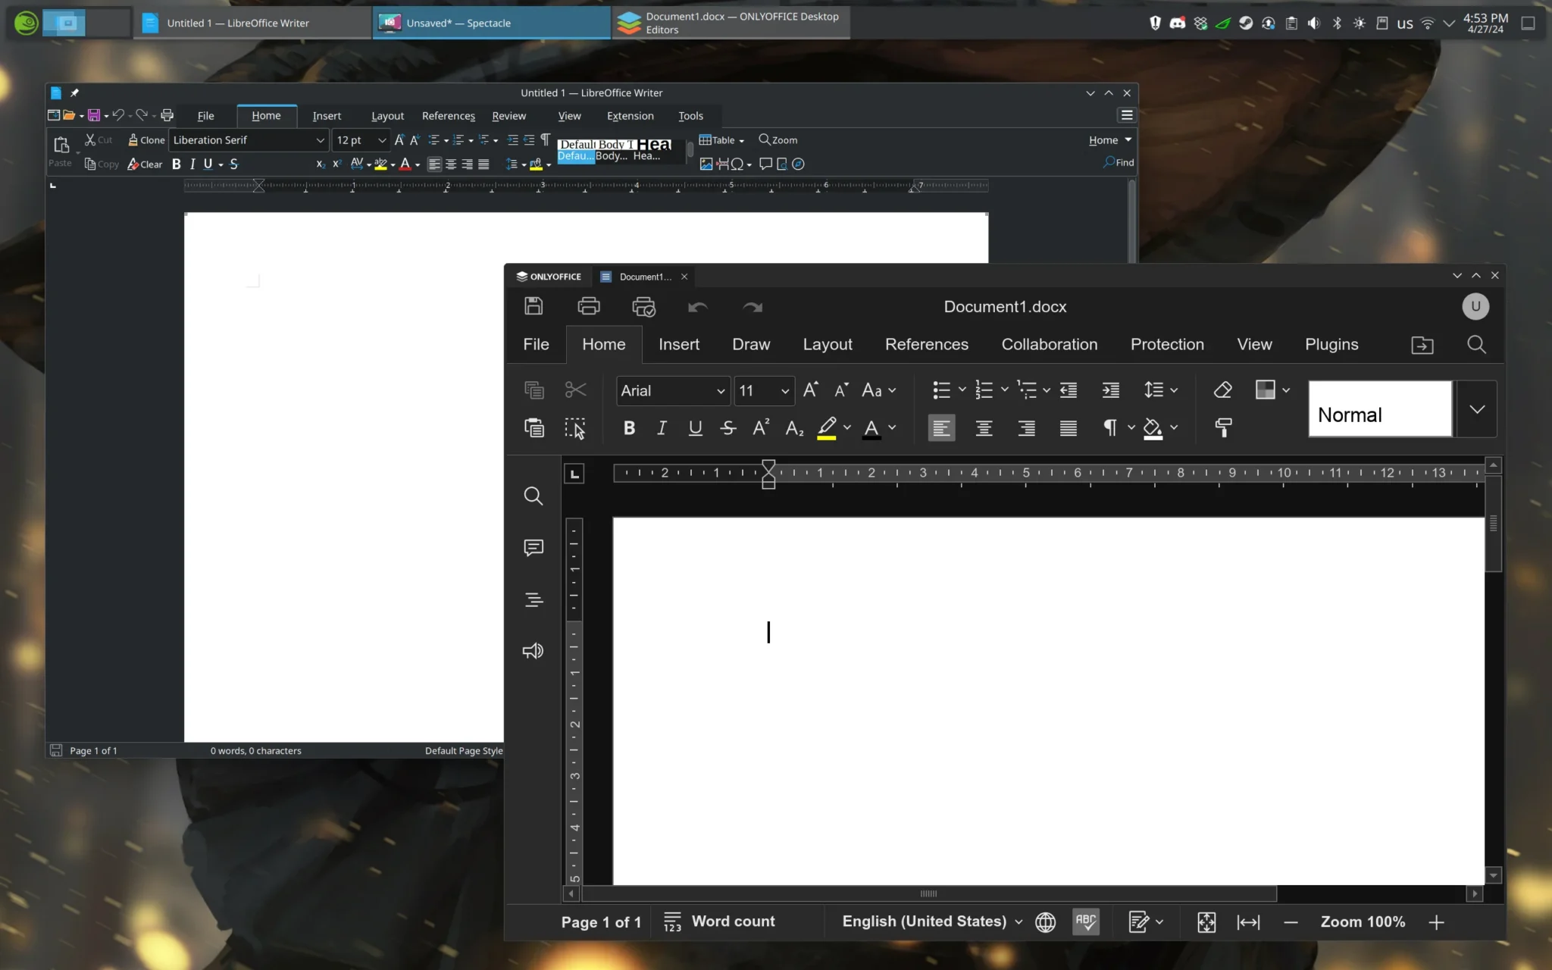
Task: Select the Normal paragraph style box
Action: 1380,409
